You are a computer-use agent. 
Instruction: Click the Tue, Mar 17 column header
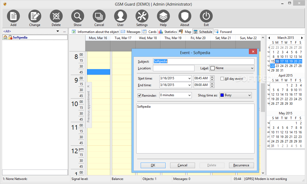(x=123, y=38)
